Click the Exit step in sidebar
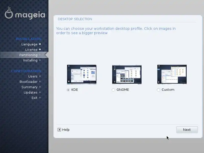The image size is (204, 153). [x=34, y=98]
